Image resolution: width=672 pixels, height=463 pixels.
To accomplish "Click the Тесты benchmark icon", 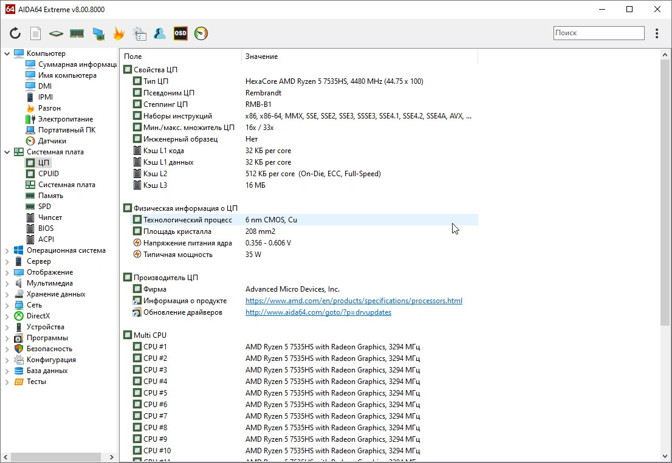I will [x=18, y=382].
